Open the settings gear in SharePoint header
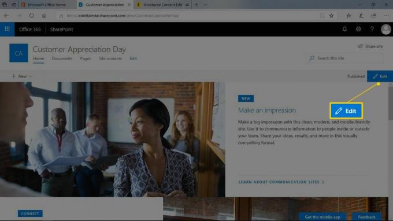The image size is (393, 221). 358,29
